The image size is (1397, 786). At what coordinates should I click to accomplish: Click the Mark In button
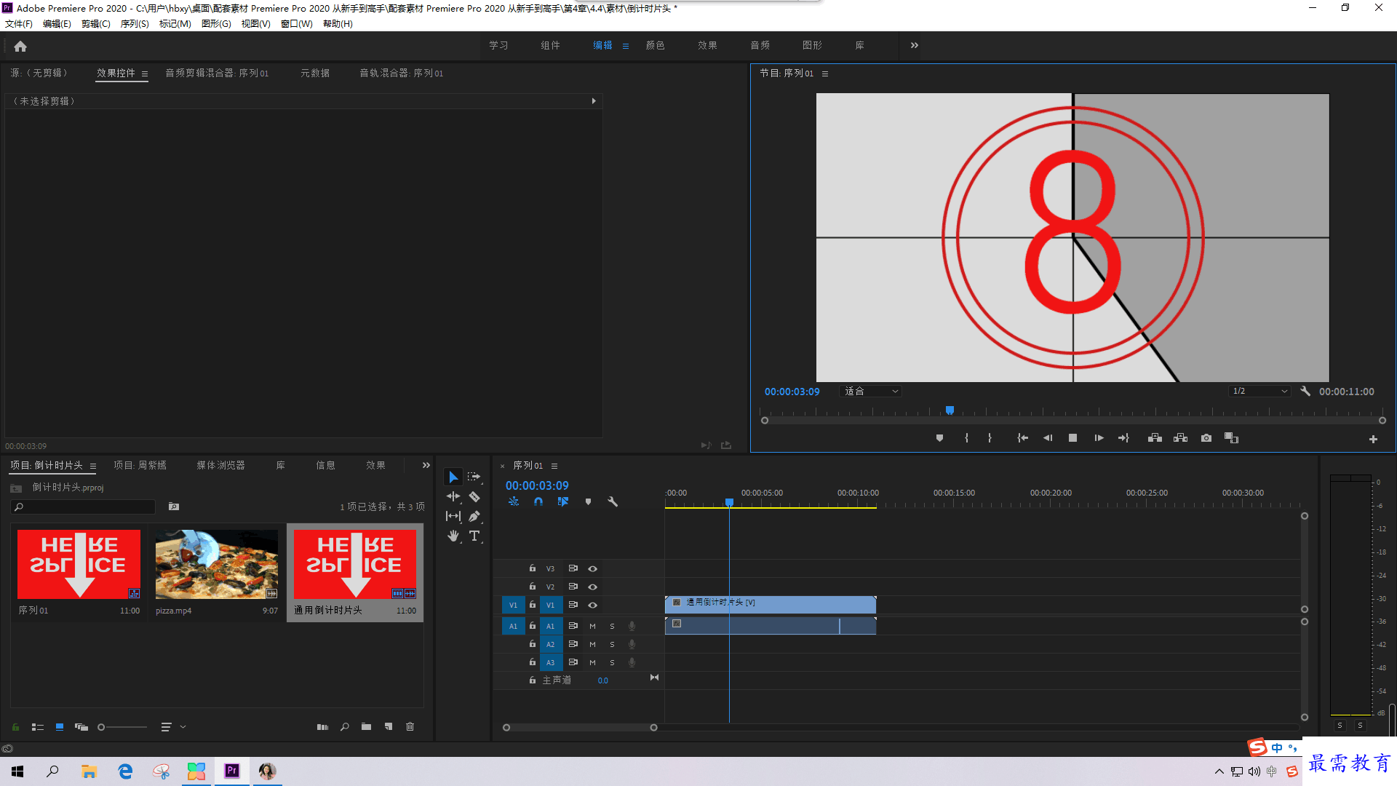point(966,438)
